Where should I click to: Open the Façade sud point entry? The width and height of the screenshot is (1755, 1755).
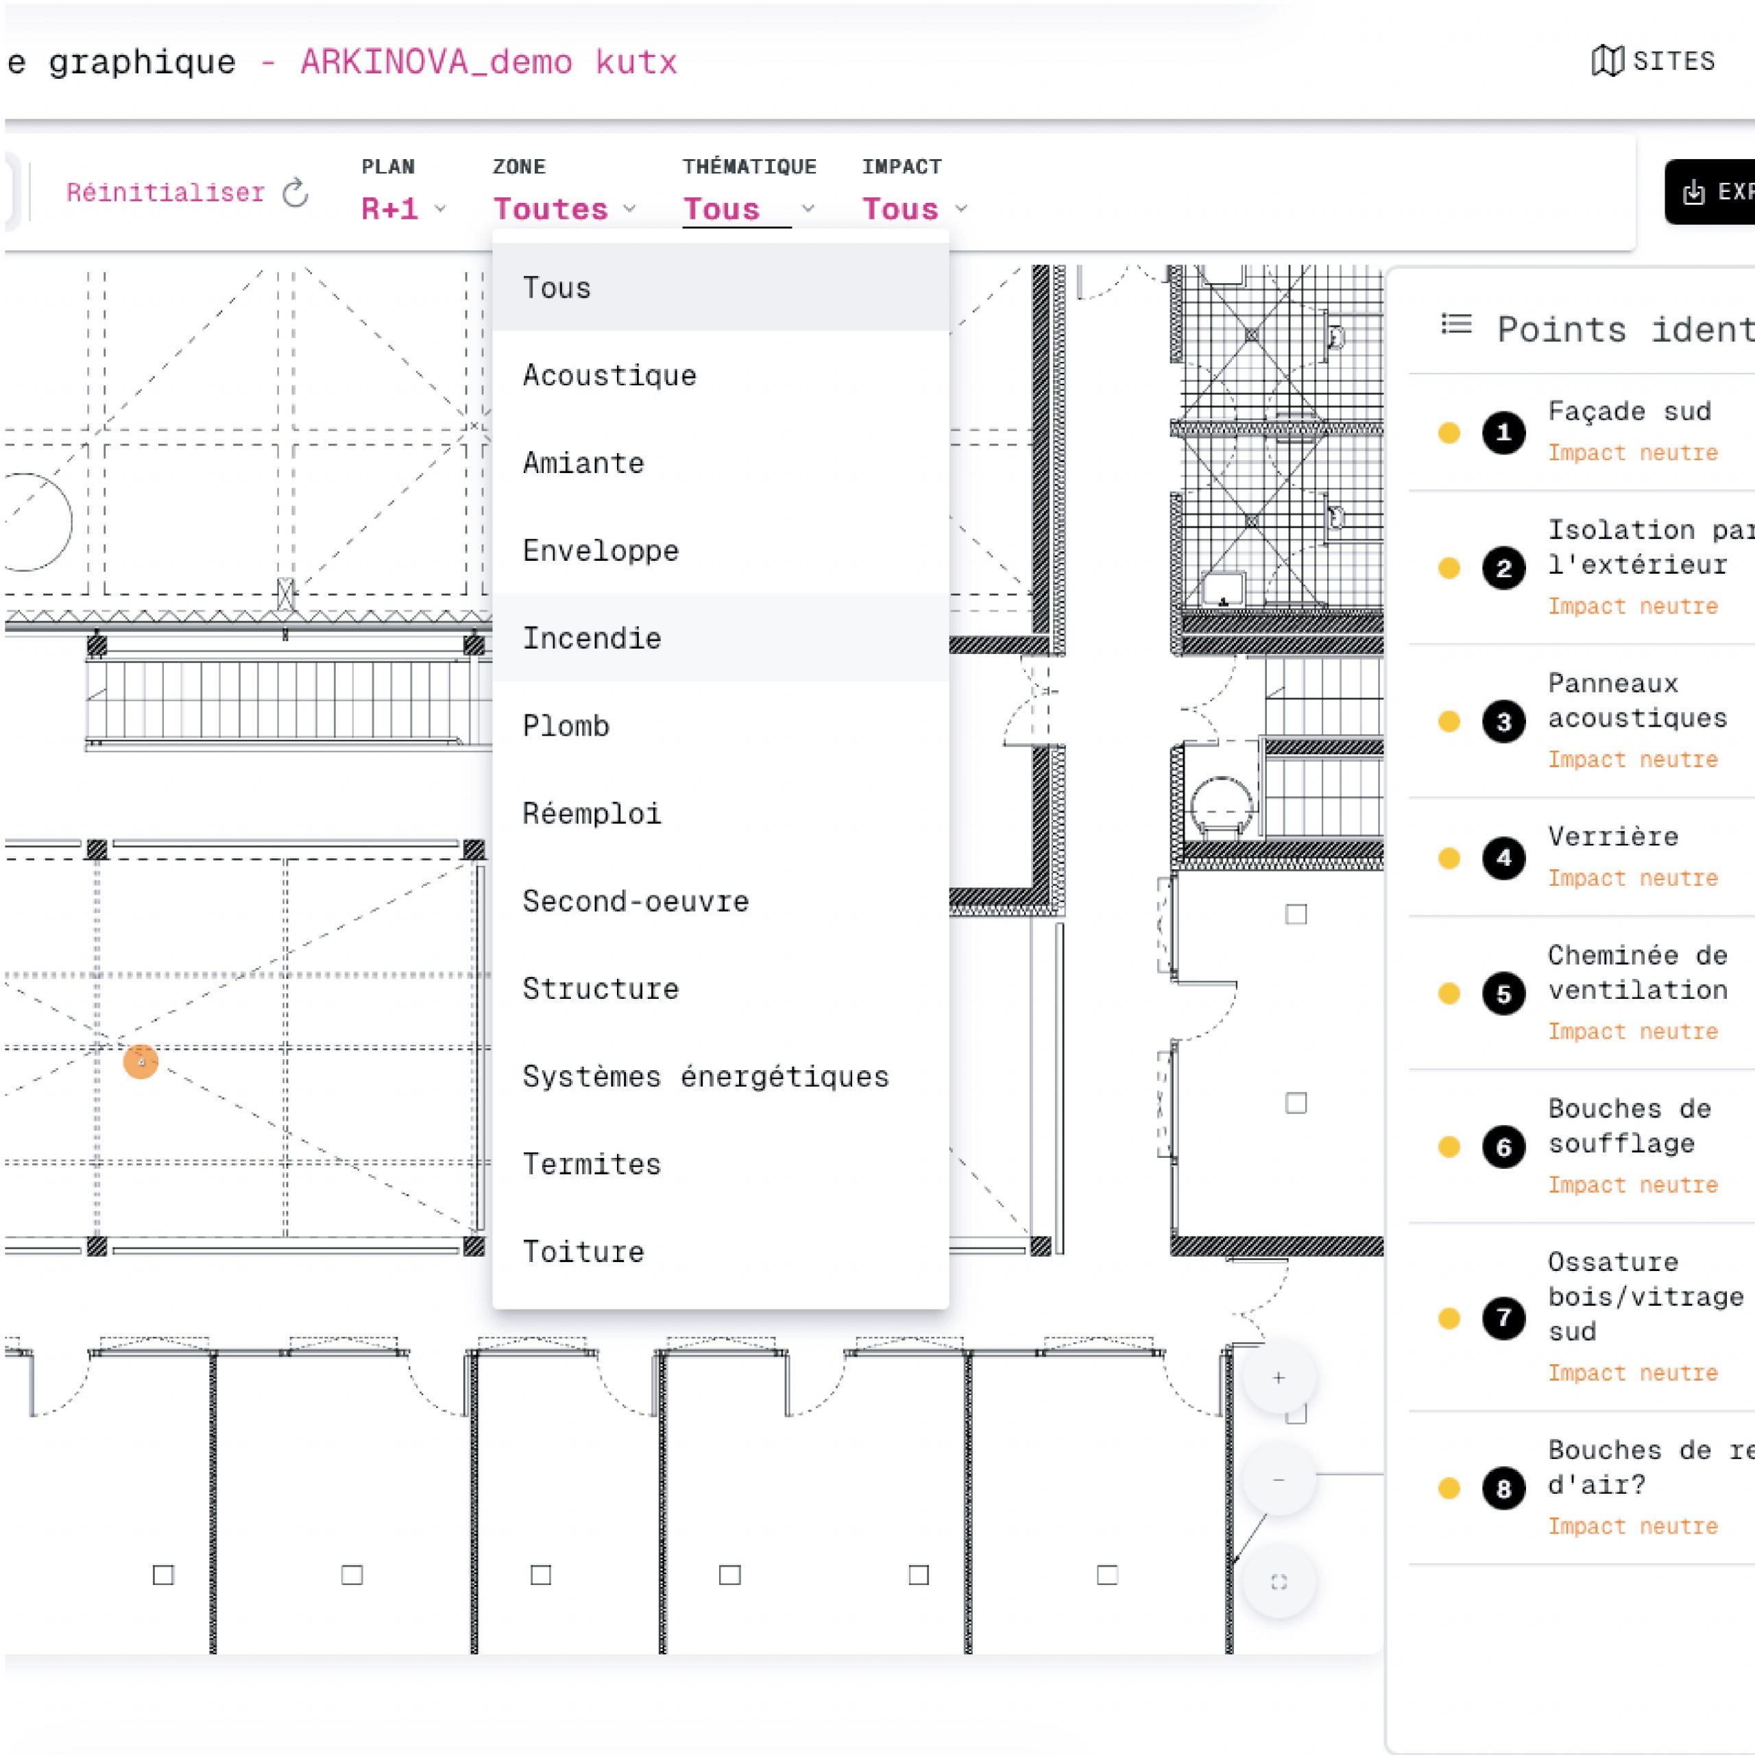click(x=1629, y=411)
